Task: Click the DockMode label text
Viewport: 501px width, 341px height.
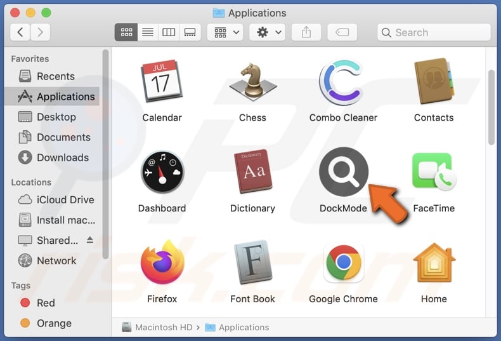Action: point(343,208)
